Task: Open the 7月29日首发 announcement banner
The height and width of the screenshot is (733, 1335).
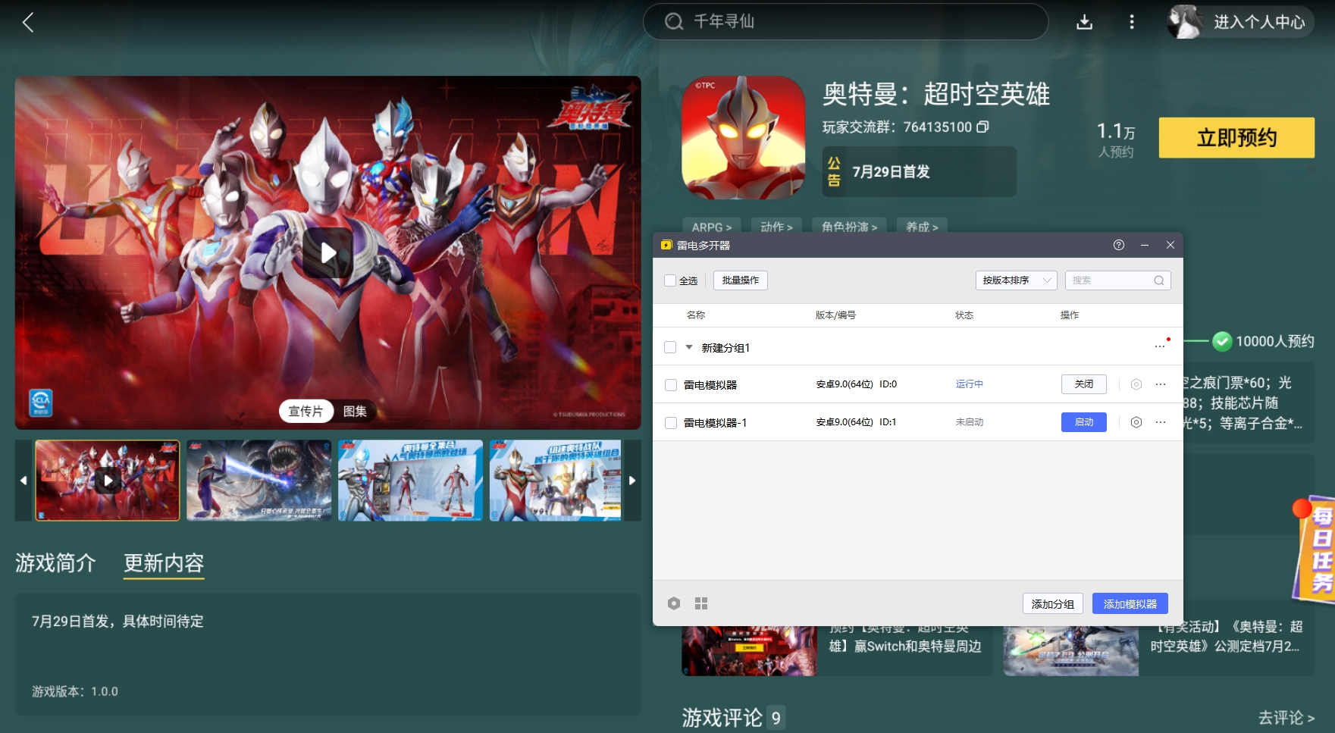Action: 920,171
